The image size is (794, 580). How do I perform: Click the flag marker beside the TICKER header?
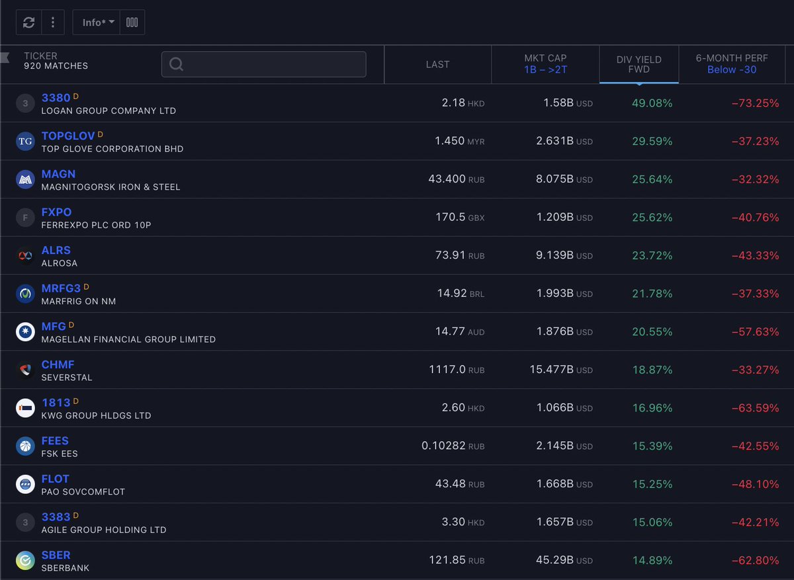pyautogui.click(x=5, y=57)
